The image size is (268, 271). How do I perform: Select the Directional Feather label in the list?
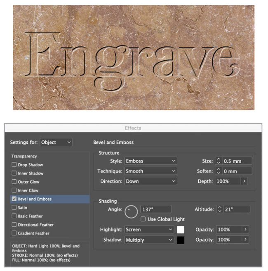[36, 225]
